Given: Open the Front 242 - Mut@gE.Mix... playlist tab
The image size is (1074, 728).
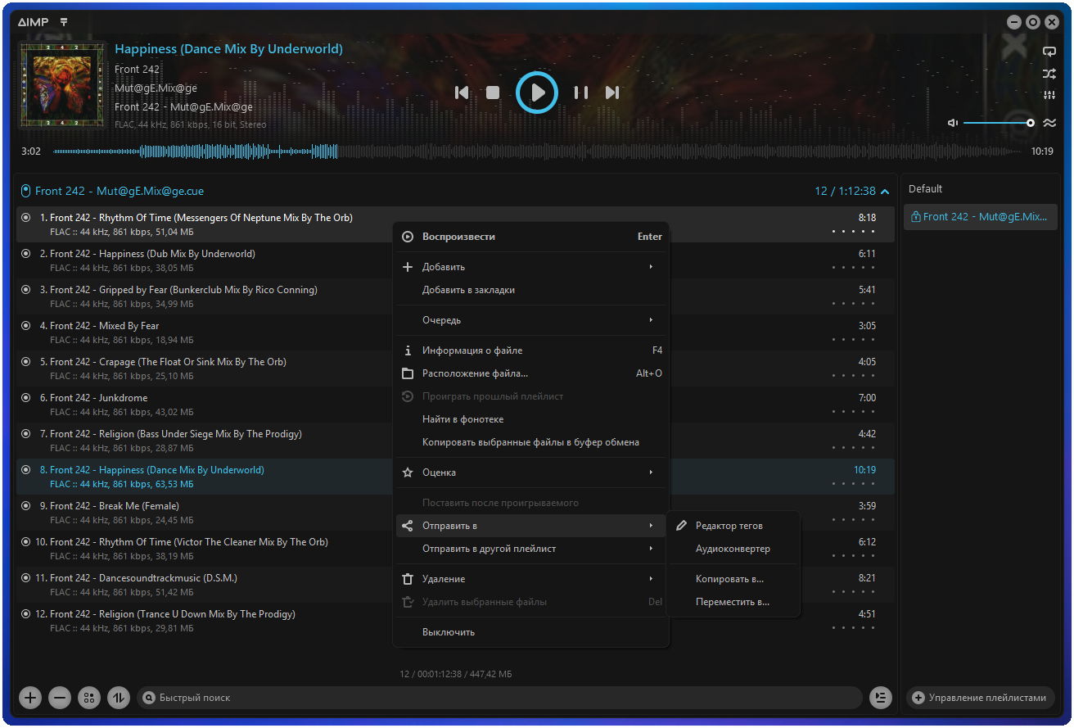Looking at the screenshot, I should [981, 217].
